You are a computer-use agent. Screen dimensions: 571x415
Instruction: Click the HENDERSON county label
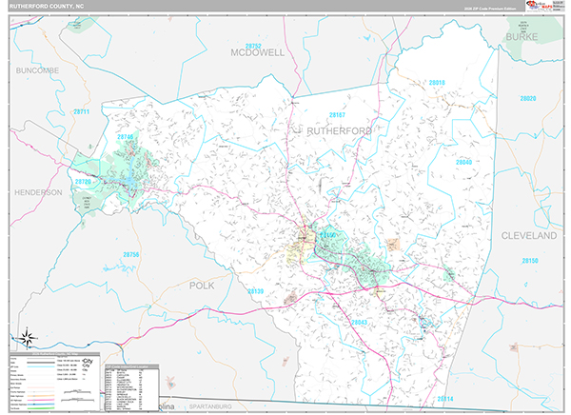click(38, 192)
